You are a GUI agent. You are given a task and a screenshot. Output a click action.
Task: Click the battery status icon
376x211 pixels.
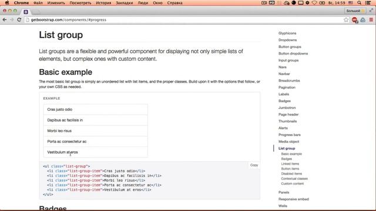pos(322,3)
